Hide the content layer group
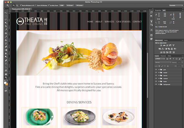 156,78
